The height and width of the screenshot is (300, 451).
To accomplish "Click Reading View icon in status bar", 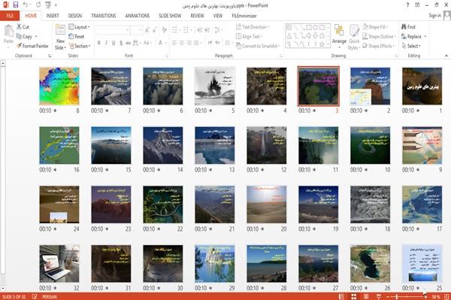I will point(366,296).
